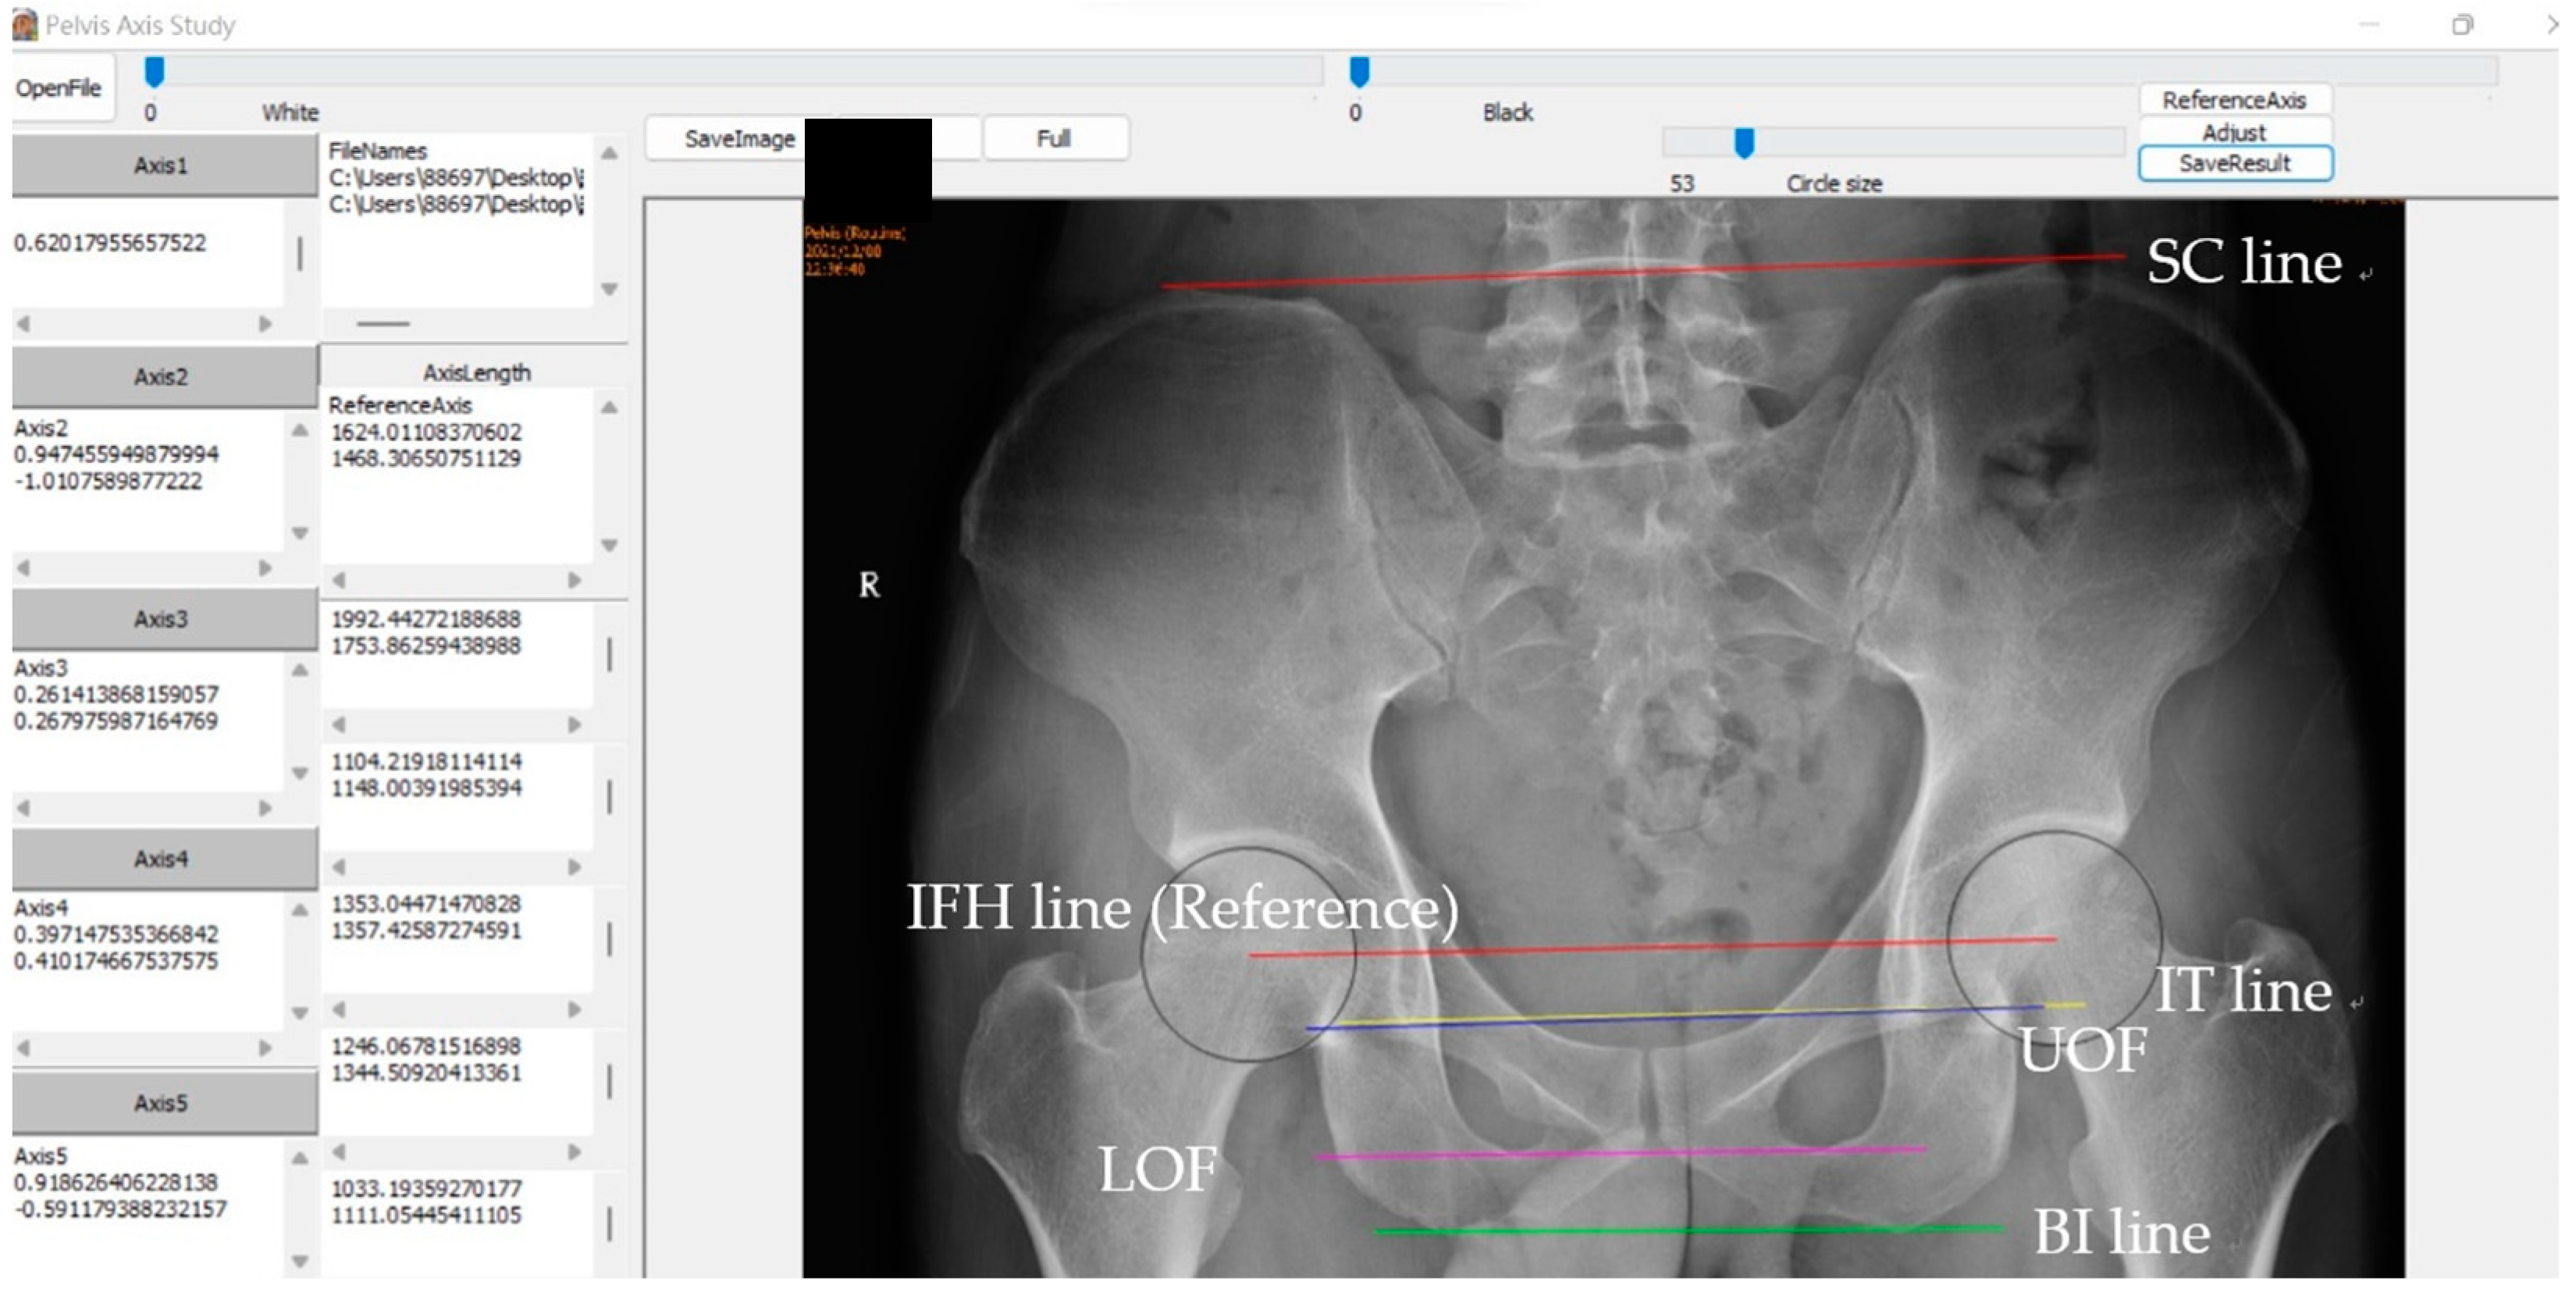Click the Axis1 box left scroll arrow
Image resolution: width=2576 pixels, height=1295 pixels.
click(x=24, y=324)
